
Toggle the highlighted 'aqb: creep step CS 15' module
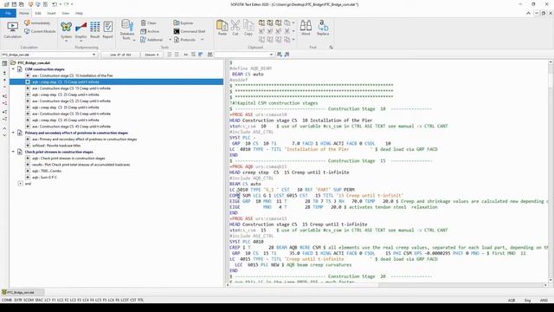(28, 81)
